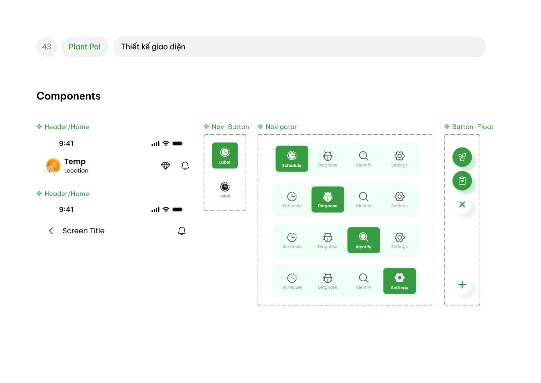The width and height of the screenshot is (541, 383).
Task: Click wifi icon in first status bar
Action: 166,144
